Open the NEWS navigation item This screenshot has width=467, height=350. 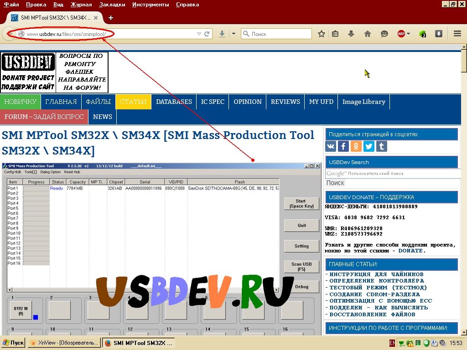pyautogui.click(x=103, y=117)
